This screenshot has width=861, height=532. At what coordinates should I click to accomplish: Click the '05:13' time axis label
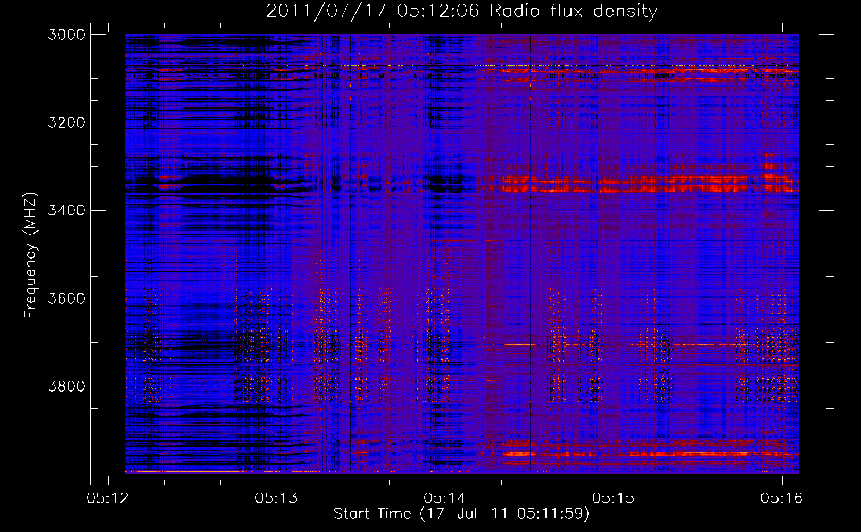(x=276, y=498)
